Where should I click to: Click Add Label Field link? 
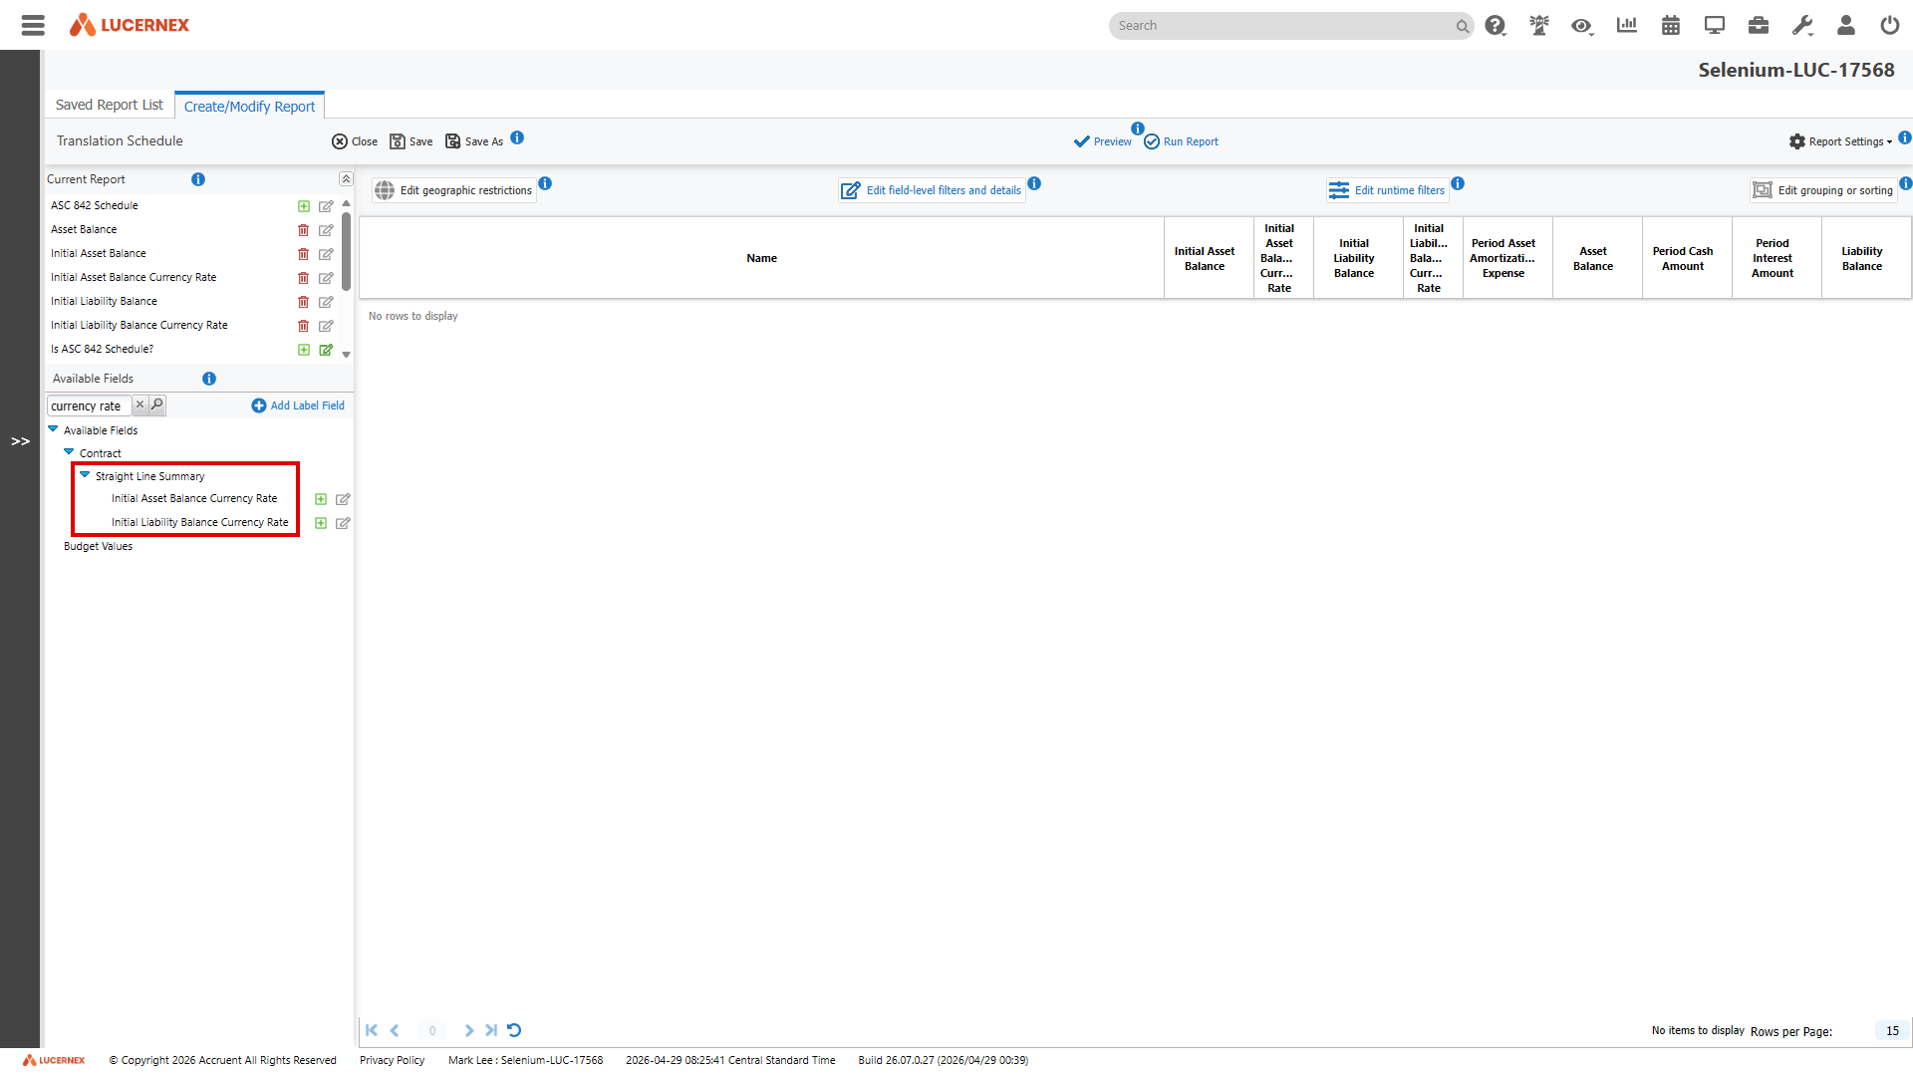coord(298,405)
